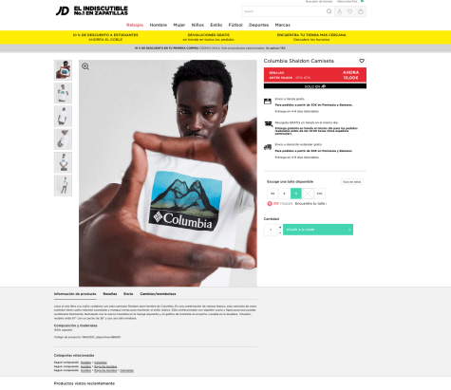The image size is (451, 390).
Task: Click the zoom magnifier on product image
Action: [85, 66]
